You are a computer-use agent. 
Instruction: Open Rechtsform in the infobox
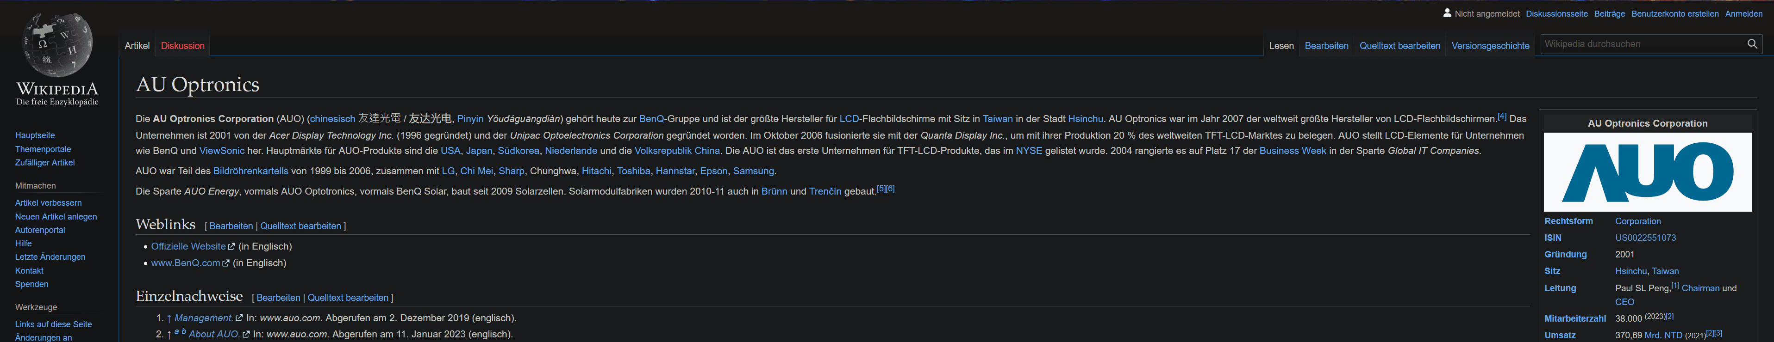coord(1568,221)
